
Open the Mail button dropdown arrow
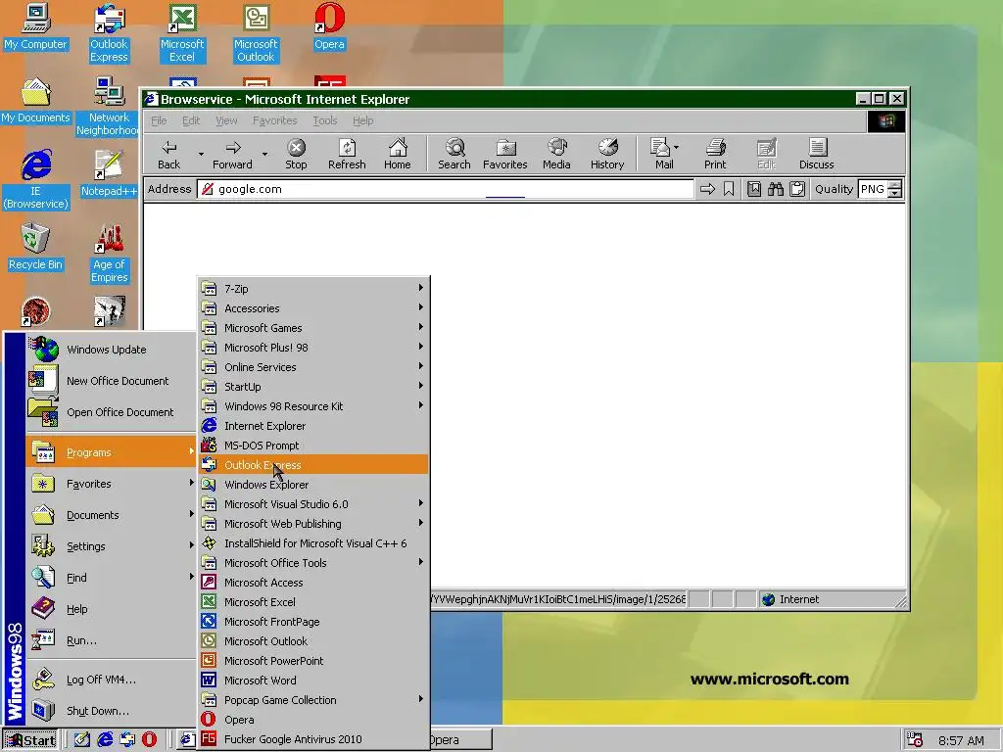click(677, 147)
